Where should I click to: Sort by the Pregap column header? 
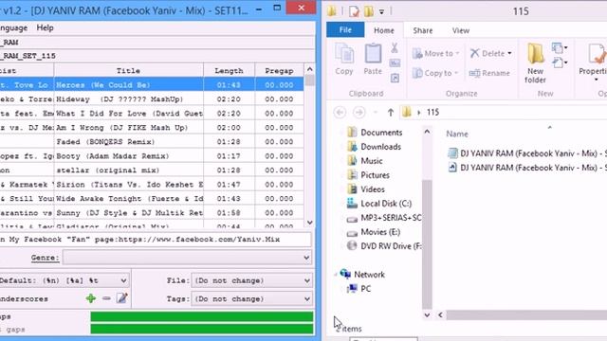click(x=279, y=71)
